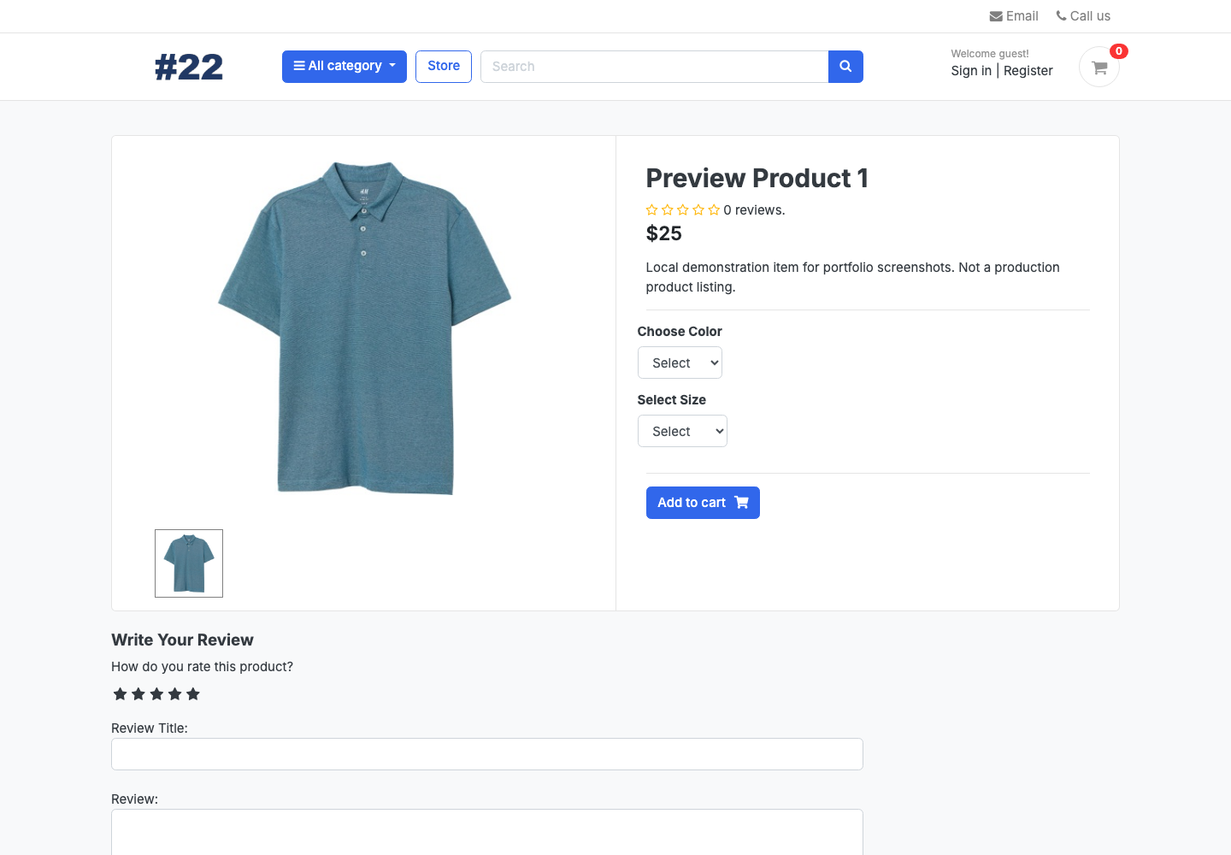Image resolution: width=1231 pixels, height=855 pixels.
Task: Expand the Select Size select box
Action: coord(682,431)
